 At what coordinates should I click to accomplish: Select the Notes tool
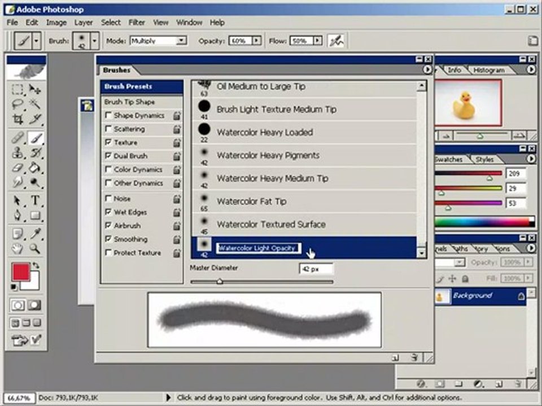tap(18, 233)
